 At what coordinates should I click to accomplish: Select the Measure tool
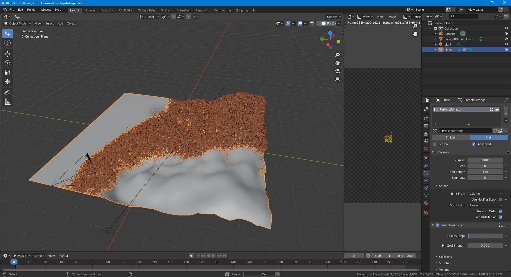tap(7, 102)
